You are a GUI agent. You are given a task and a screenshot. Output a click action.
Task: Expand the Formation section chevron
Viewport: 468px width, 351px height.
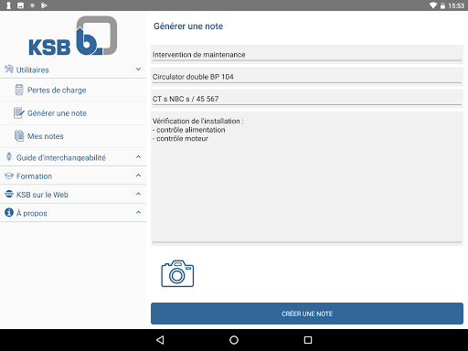[138, 175]
